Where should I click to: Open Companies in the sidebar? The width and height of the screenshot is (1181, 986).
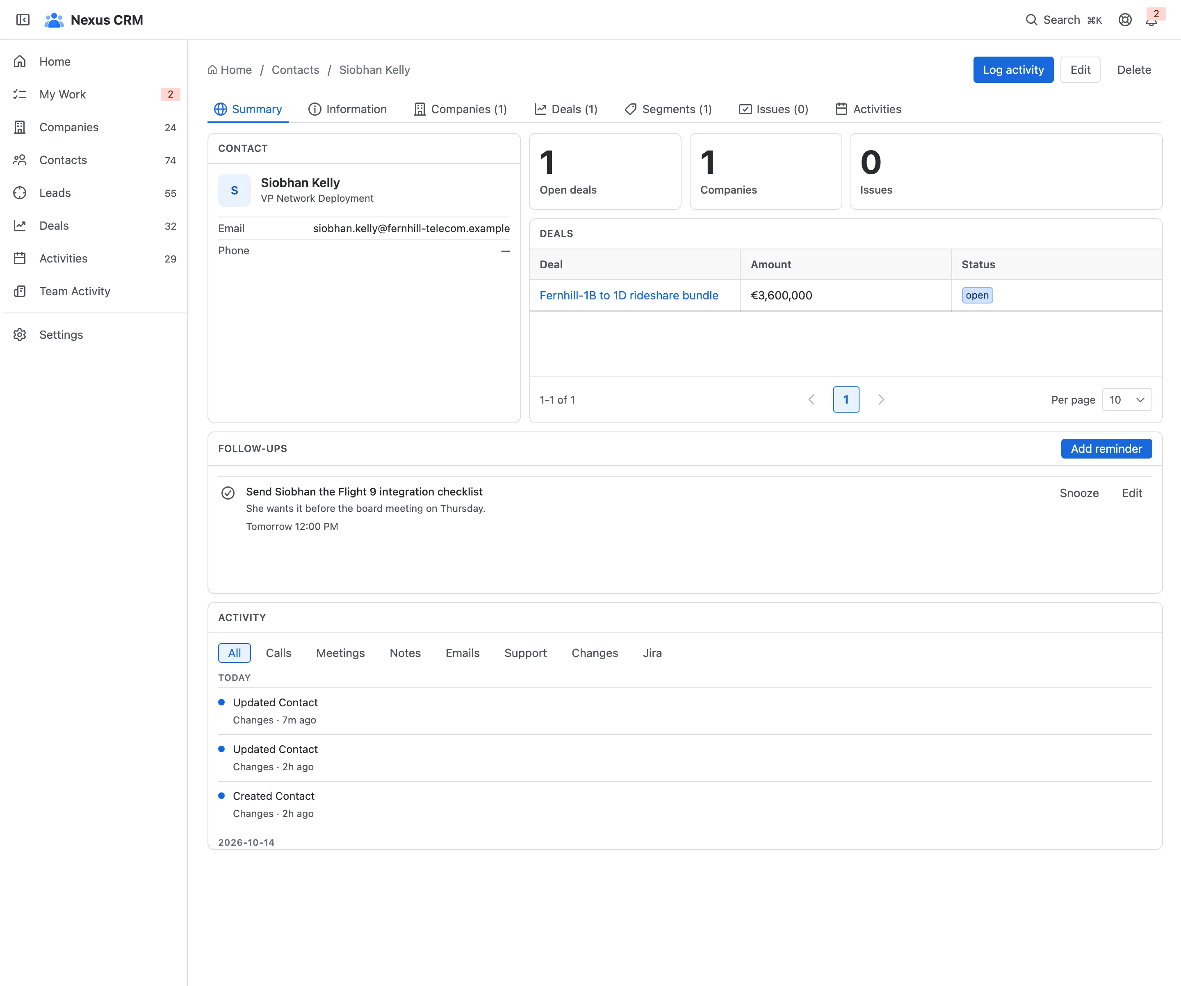94,127
